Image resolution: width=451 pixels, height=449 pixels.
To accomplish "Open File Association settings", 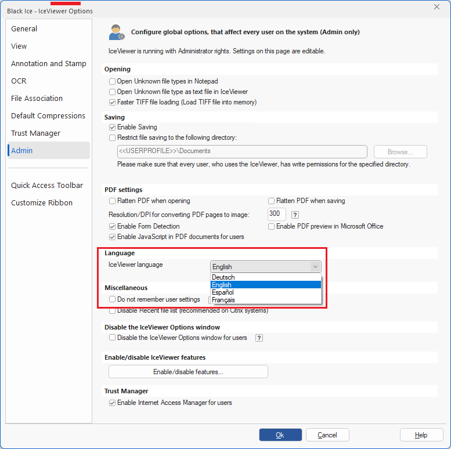I will pos(49,98).
